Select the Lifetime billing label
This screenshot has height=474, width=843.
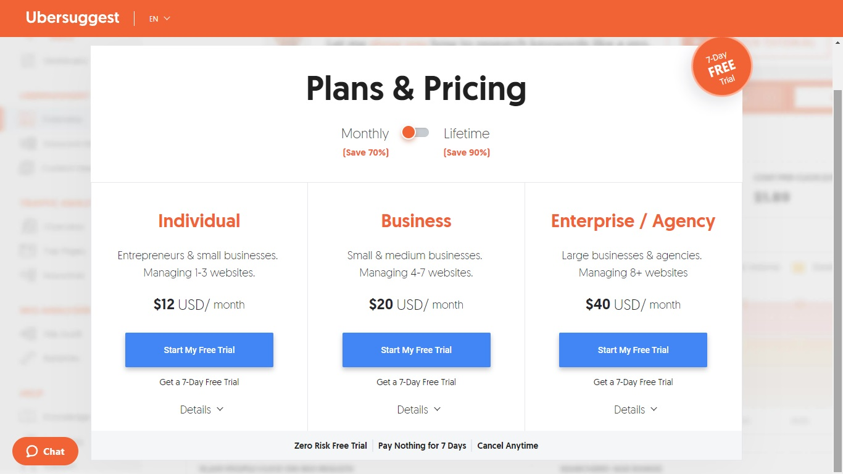pos(467,133)
